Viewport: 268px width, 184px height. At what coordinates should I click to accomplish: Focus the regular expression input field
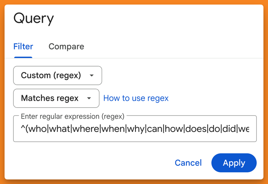135,129
